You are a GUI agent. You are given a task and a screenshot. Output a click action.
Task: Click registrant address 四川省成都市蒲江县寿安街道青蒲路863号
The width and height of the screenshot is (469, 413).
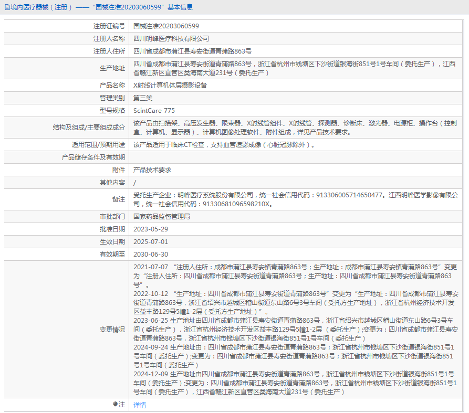pyautogui.click(x=192, y=51)
